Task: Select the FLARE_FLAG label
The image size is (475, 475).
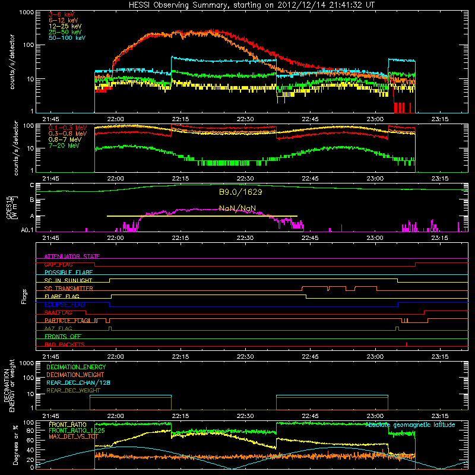Action: click(x=62, y=296)
